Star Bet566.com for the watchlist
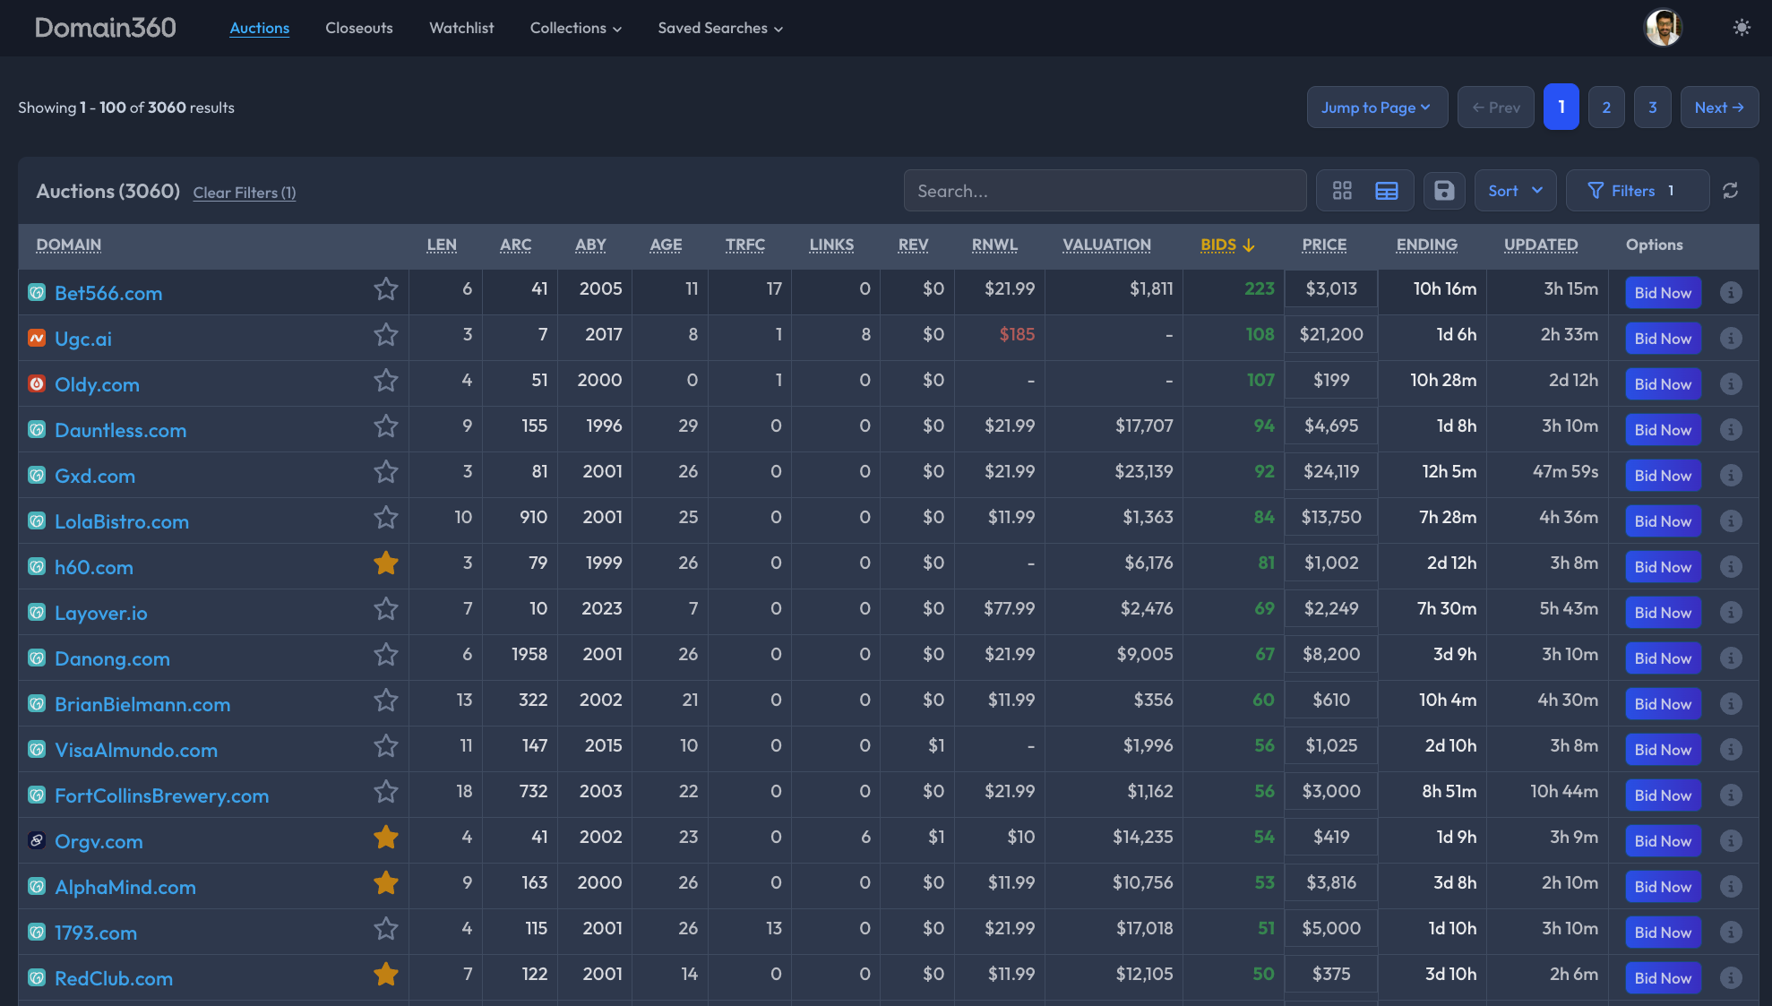The width and height of the screenshot is (1772, 1006). [386, 289]
